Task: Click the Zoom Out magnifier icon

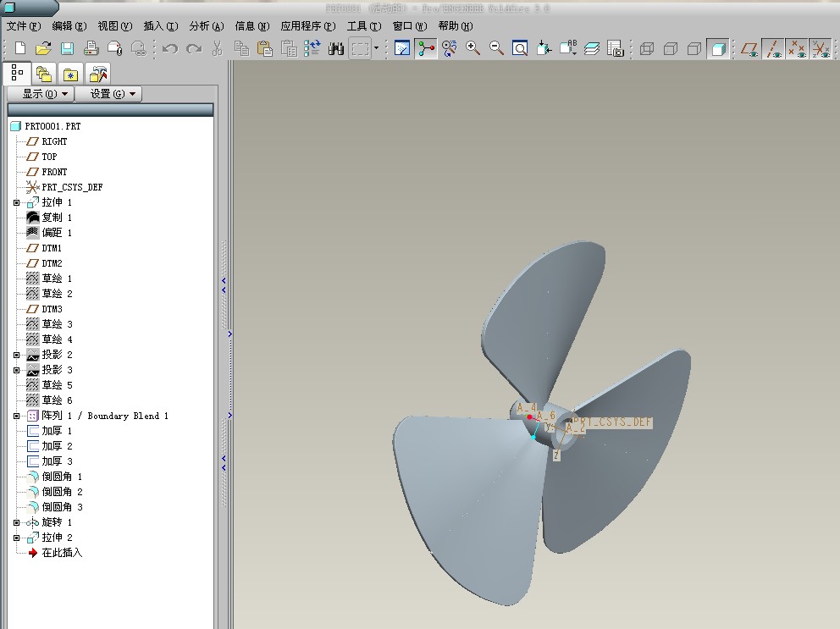Action: pos(496,48)
